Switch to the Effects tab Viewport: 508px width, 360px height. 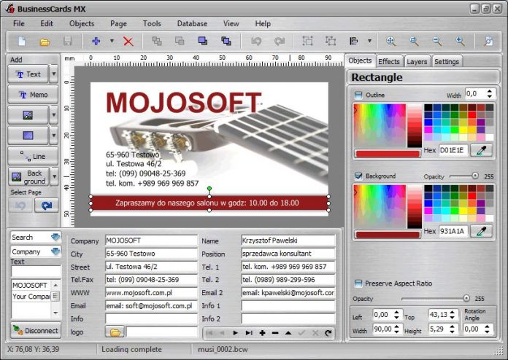click(x=389, y=61)
